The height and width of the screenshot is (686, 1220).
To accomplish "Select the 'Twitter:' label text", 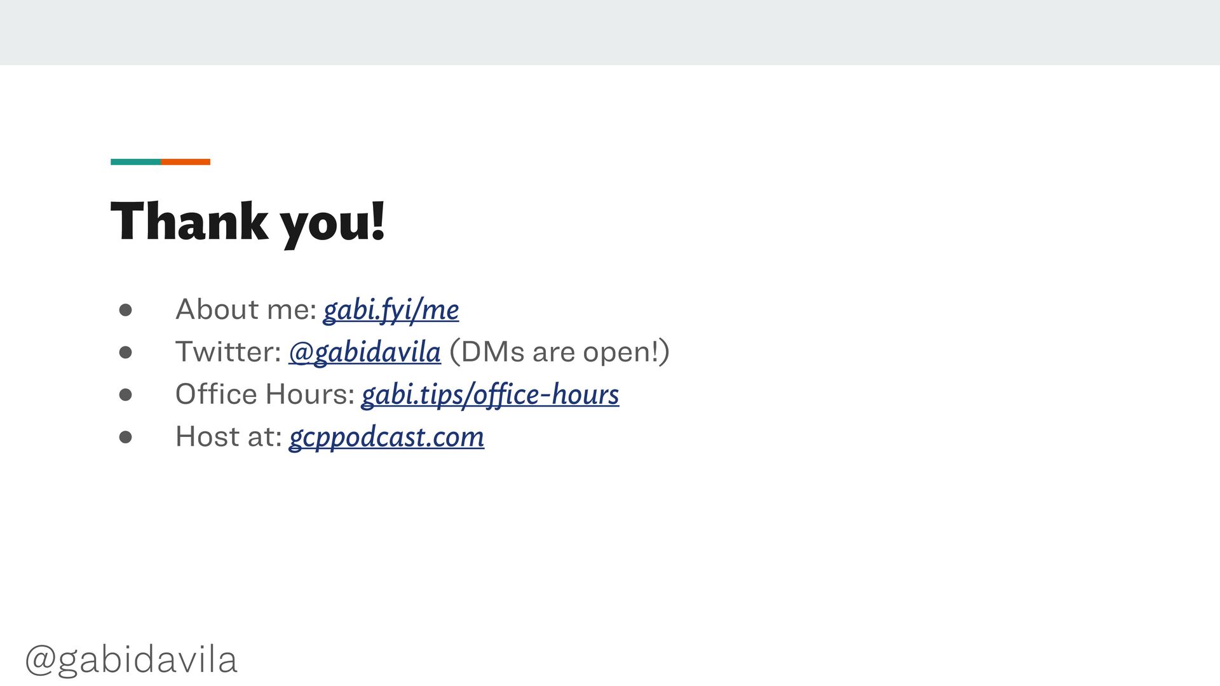I will [228, 352].
